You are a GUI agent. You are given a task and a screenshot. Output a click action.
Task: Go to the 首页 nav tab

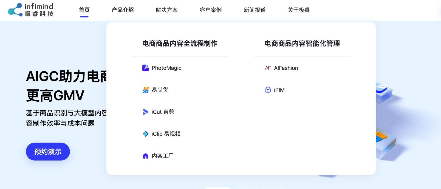click(84, 10)
